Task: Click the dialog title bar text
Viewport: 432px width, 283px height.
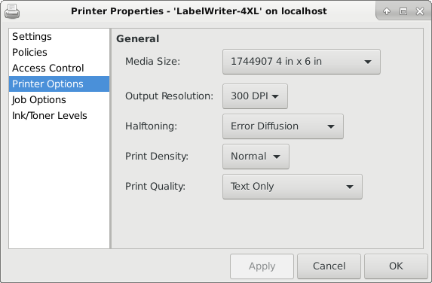Action: (x=198, y=11)
